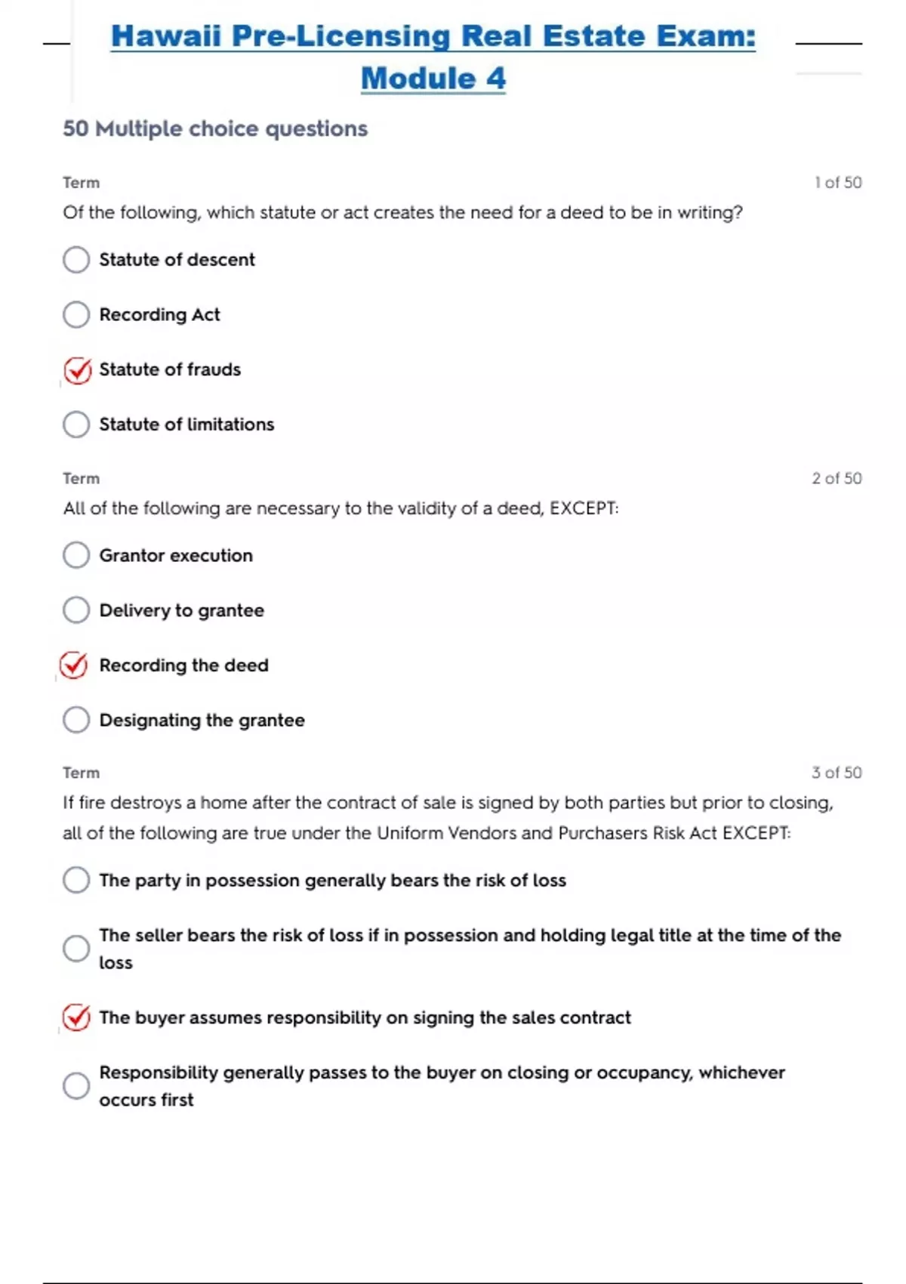Select 'Statute of limitations' radio button
906x1284 pixels.
pos(76,424)
